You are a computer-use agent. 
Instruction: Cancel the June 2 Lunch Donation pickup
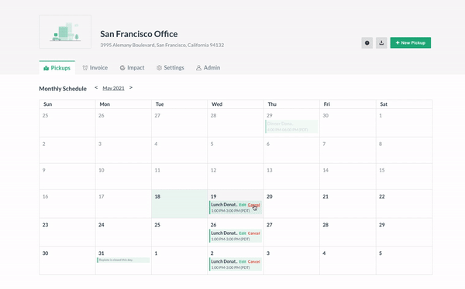click(x=254, y=261)
